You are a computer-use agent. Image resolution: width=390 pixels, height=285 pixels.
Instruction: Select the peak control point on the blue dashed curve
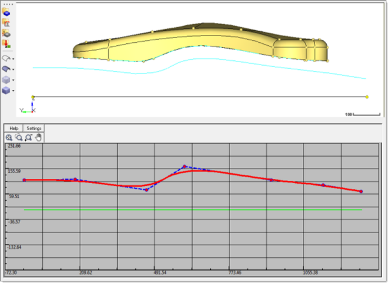tap(185, 166)
